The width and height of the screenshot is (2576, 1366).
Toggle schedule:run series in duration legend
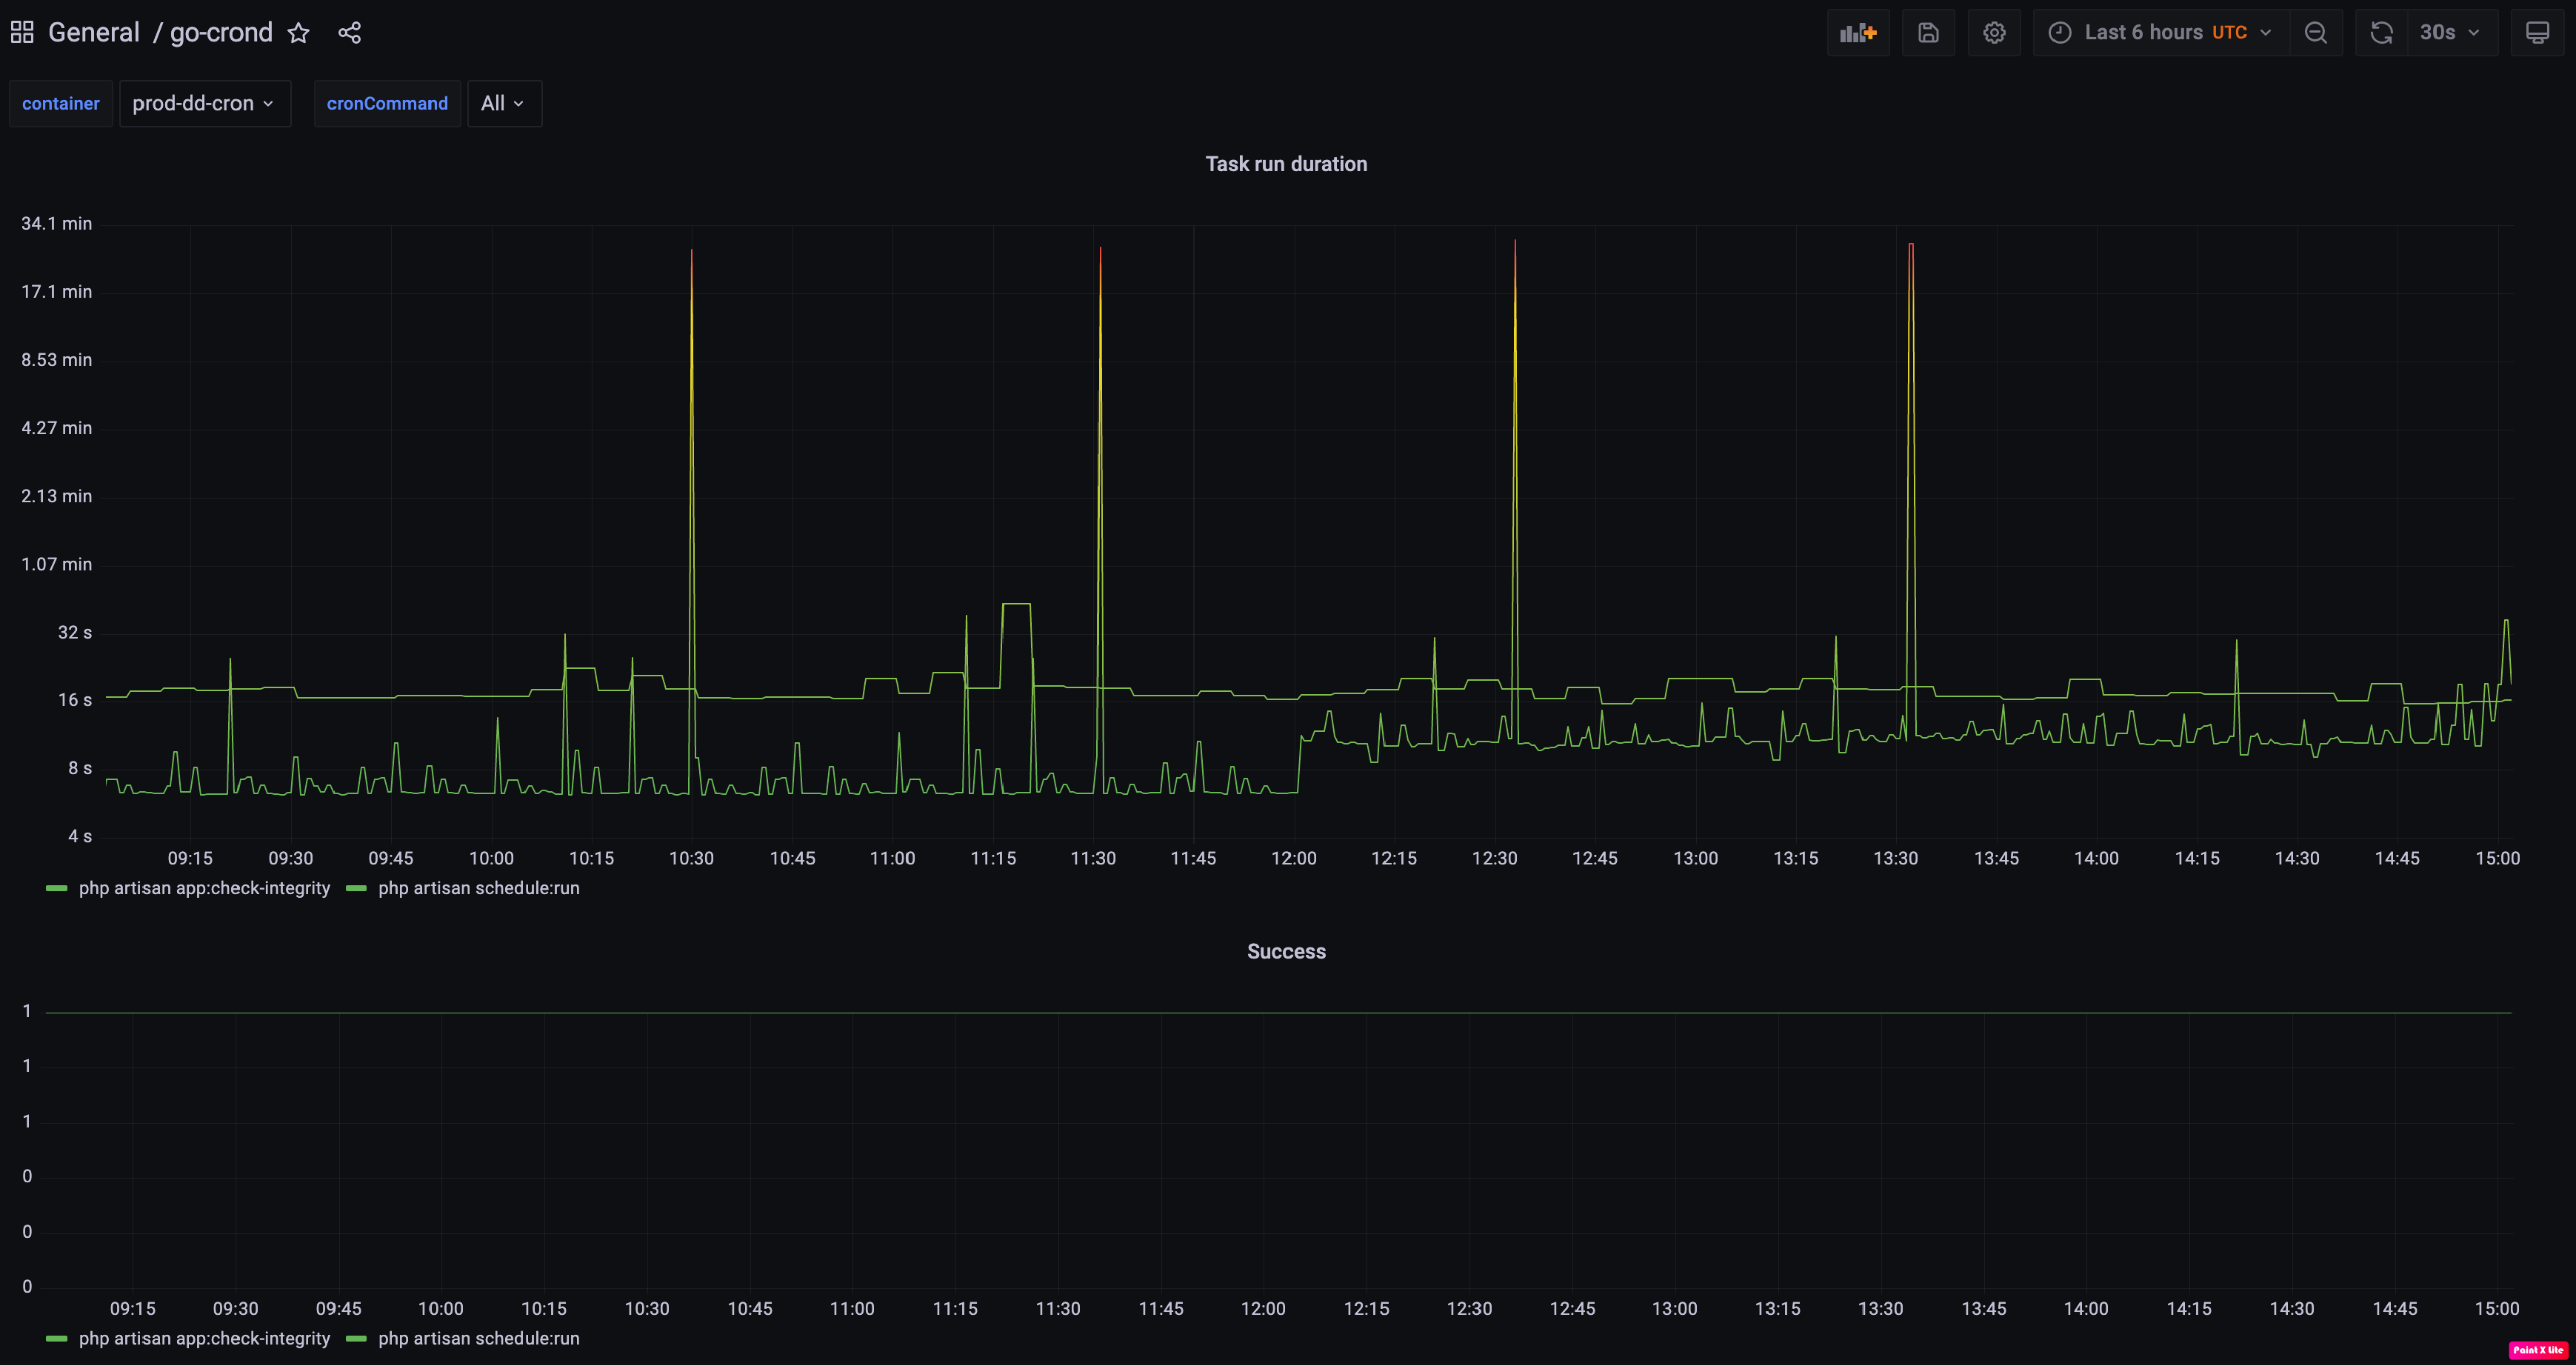click(478, 888)
